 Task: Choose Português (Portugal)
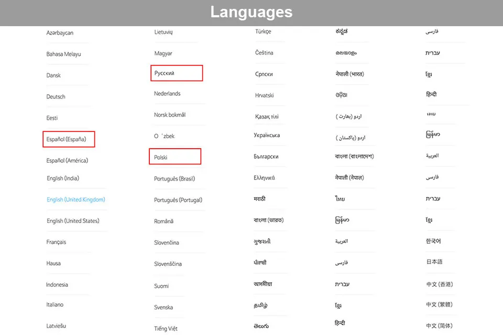tap(178, 200)
